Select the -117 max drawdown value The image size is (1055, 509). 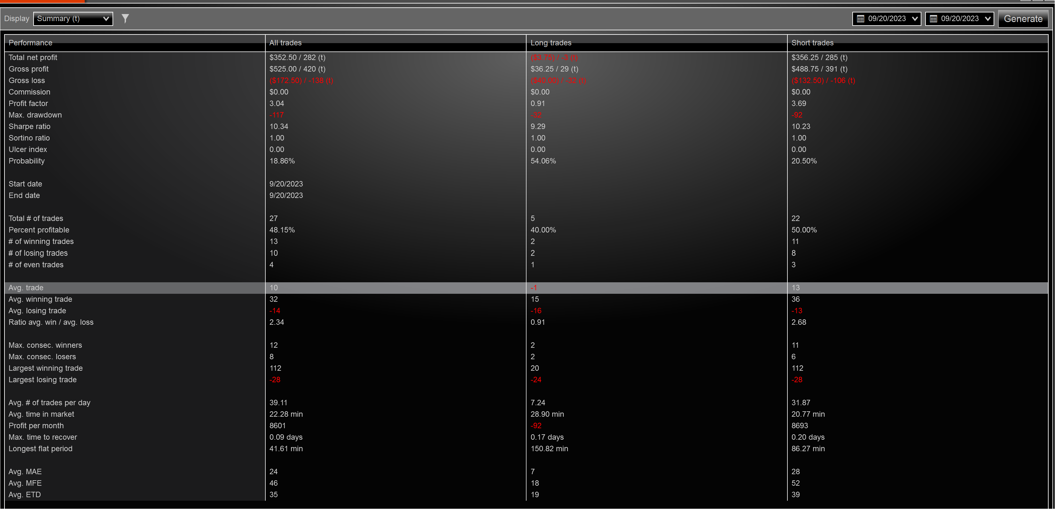[277, 115]
